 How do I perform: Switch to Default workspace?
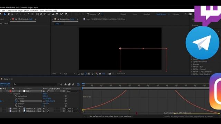[123, 14]
